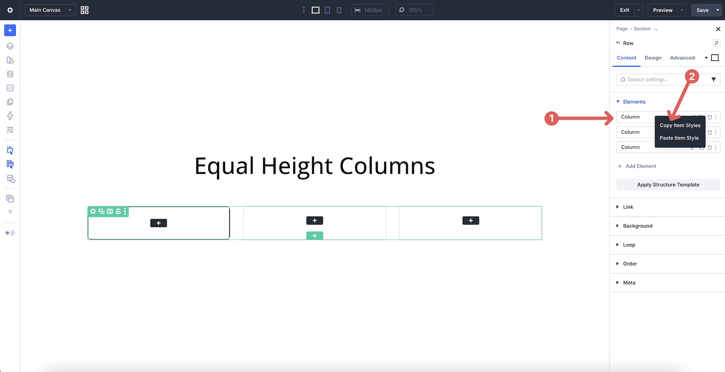
Task: Select the click mode cursor icon
Action: 10,151
